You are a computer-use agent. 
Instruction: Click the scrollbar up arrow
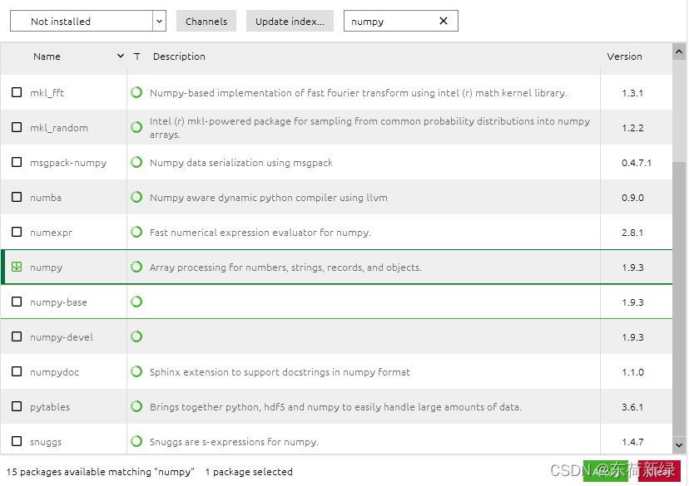click(x=679, y=52)
